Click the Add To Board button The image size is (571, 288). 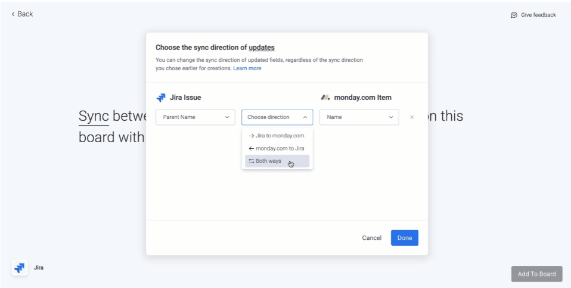(x=537, y=274)
